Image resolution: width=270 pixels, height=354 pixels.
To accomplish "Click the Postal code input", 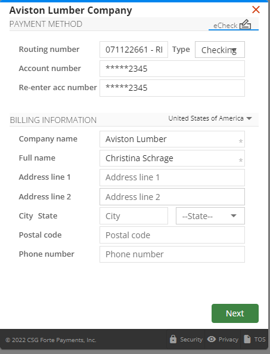I will click(172, 235).
